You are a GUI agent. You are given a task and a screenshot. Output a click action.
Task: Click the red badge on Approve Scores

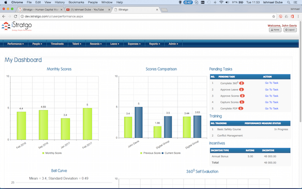[242, 96]
